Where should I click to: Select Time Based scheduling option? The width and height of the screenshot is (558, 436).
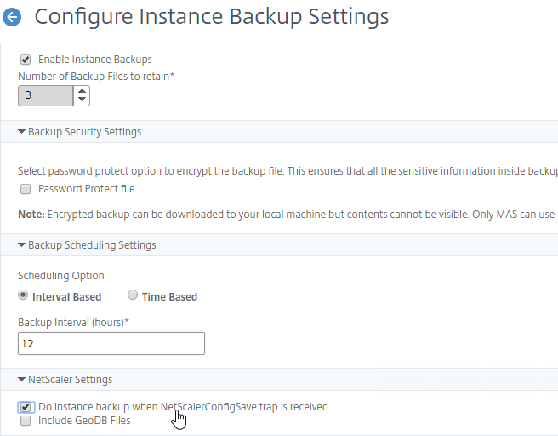(133, 295)
